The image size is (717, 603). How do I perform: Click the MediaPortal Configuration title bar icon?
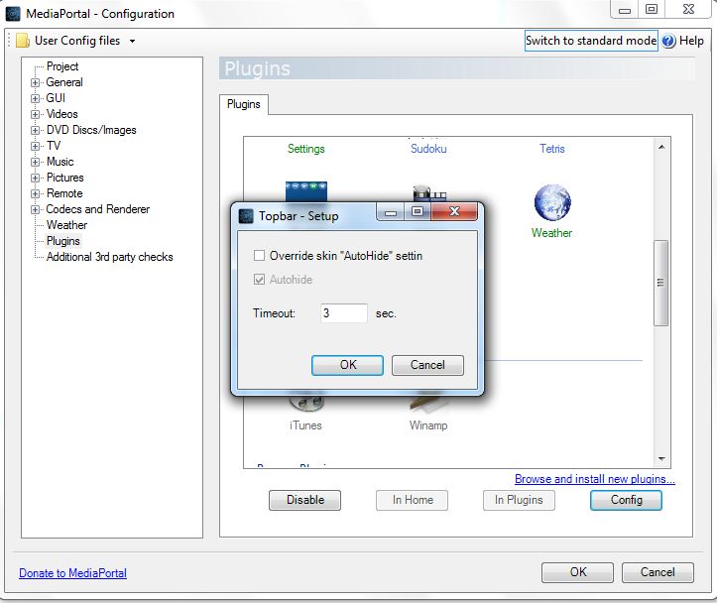(12, 14)
